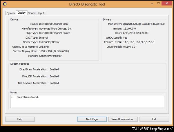Click the Next Page button

click(92, 119)
